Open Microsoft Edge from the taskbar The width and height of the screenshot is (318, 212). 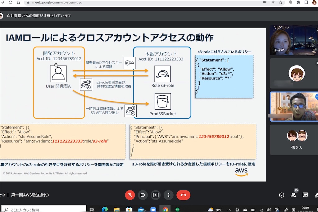coord(105,210)
